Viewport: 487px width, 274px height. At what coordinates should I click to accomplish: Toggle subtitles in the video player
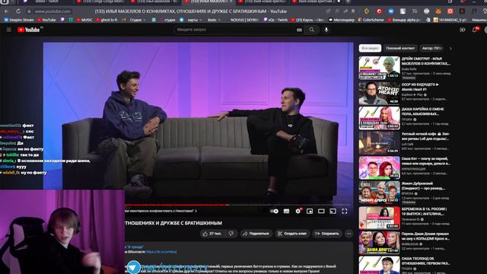[x=286, y=212]
